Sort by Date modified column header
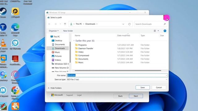Viewport: 198px width, 111px height. pyautogui.click(x=123, y=35)
